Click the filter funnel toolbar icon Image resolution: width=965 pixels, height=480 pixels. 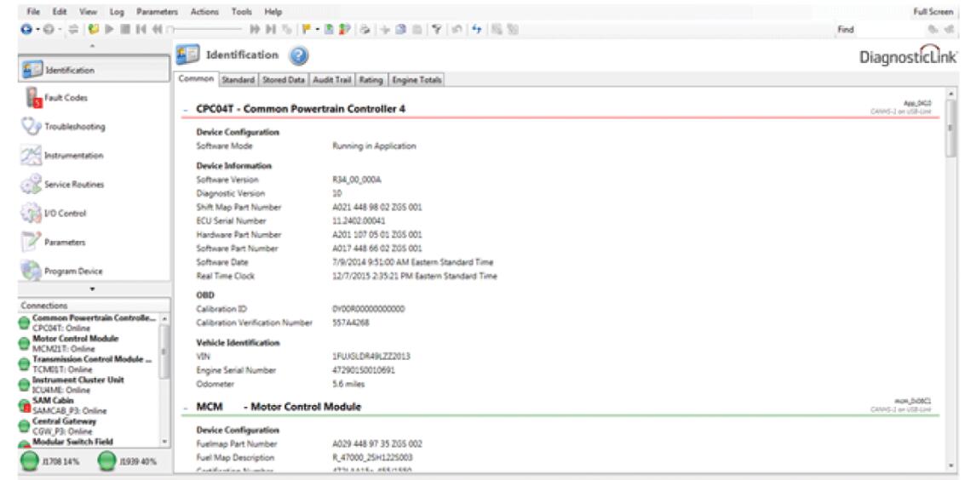point(436,29)
